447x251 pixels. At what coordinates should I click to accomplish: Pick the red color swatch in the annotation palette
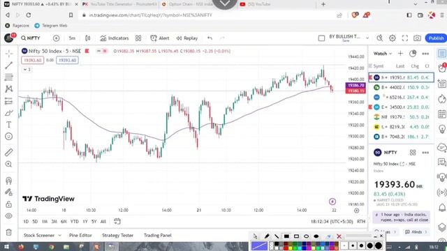(286, 248)
